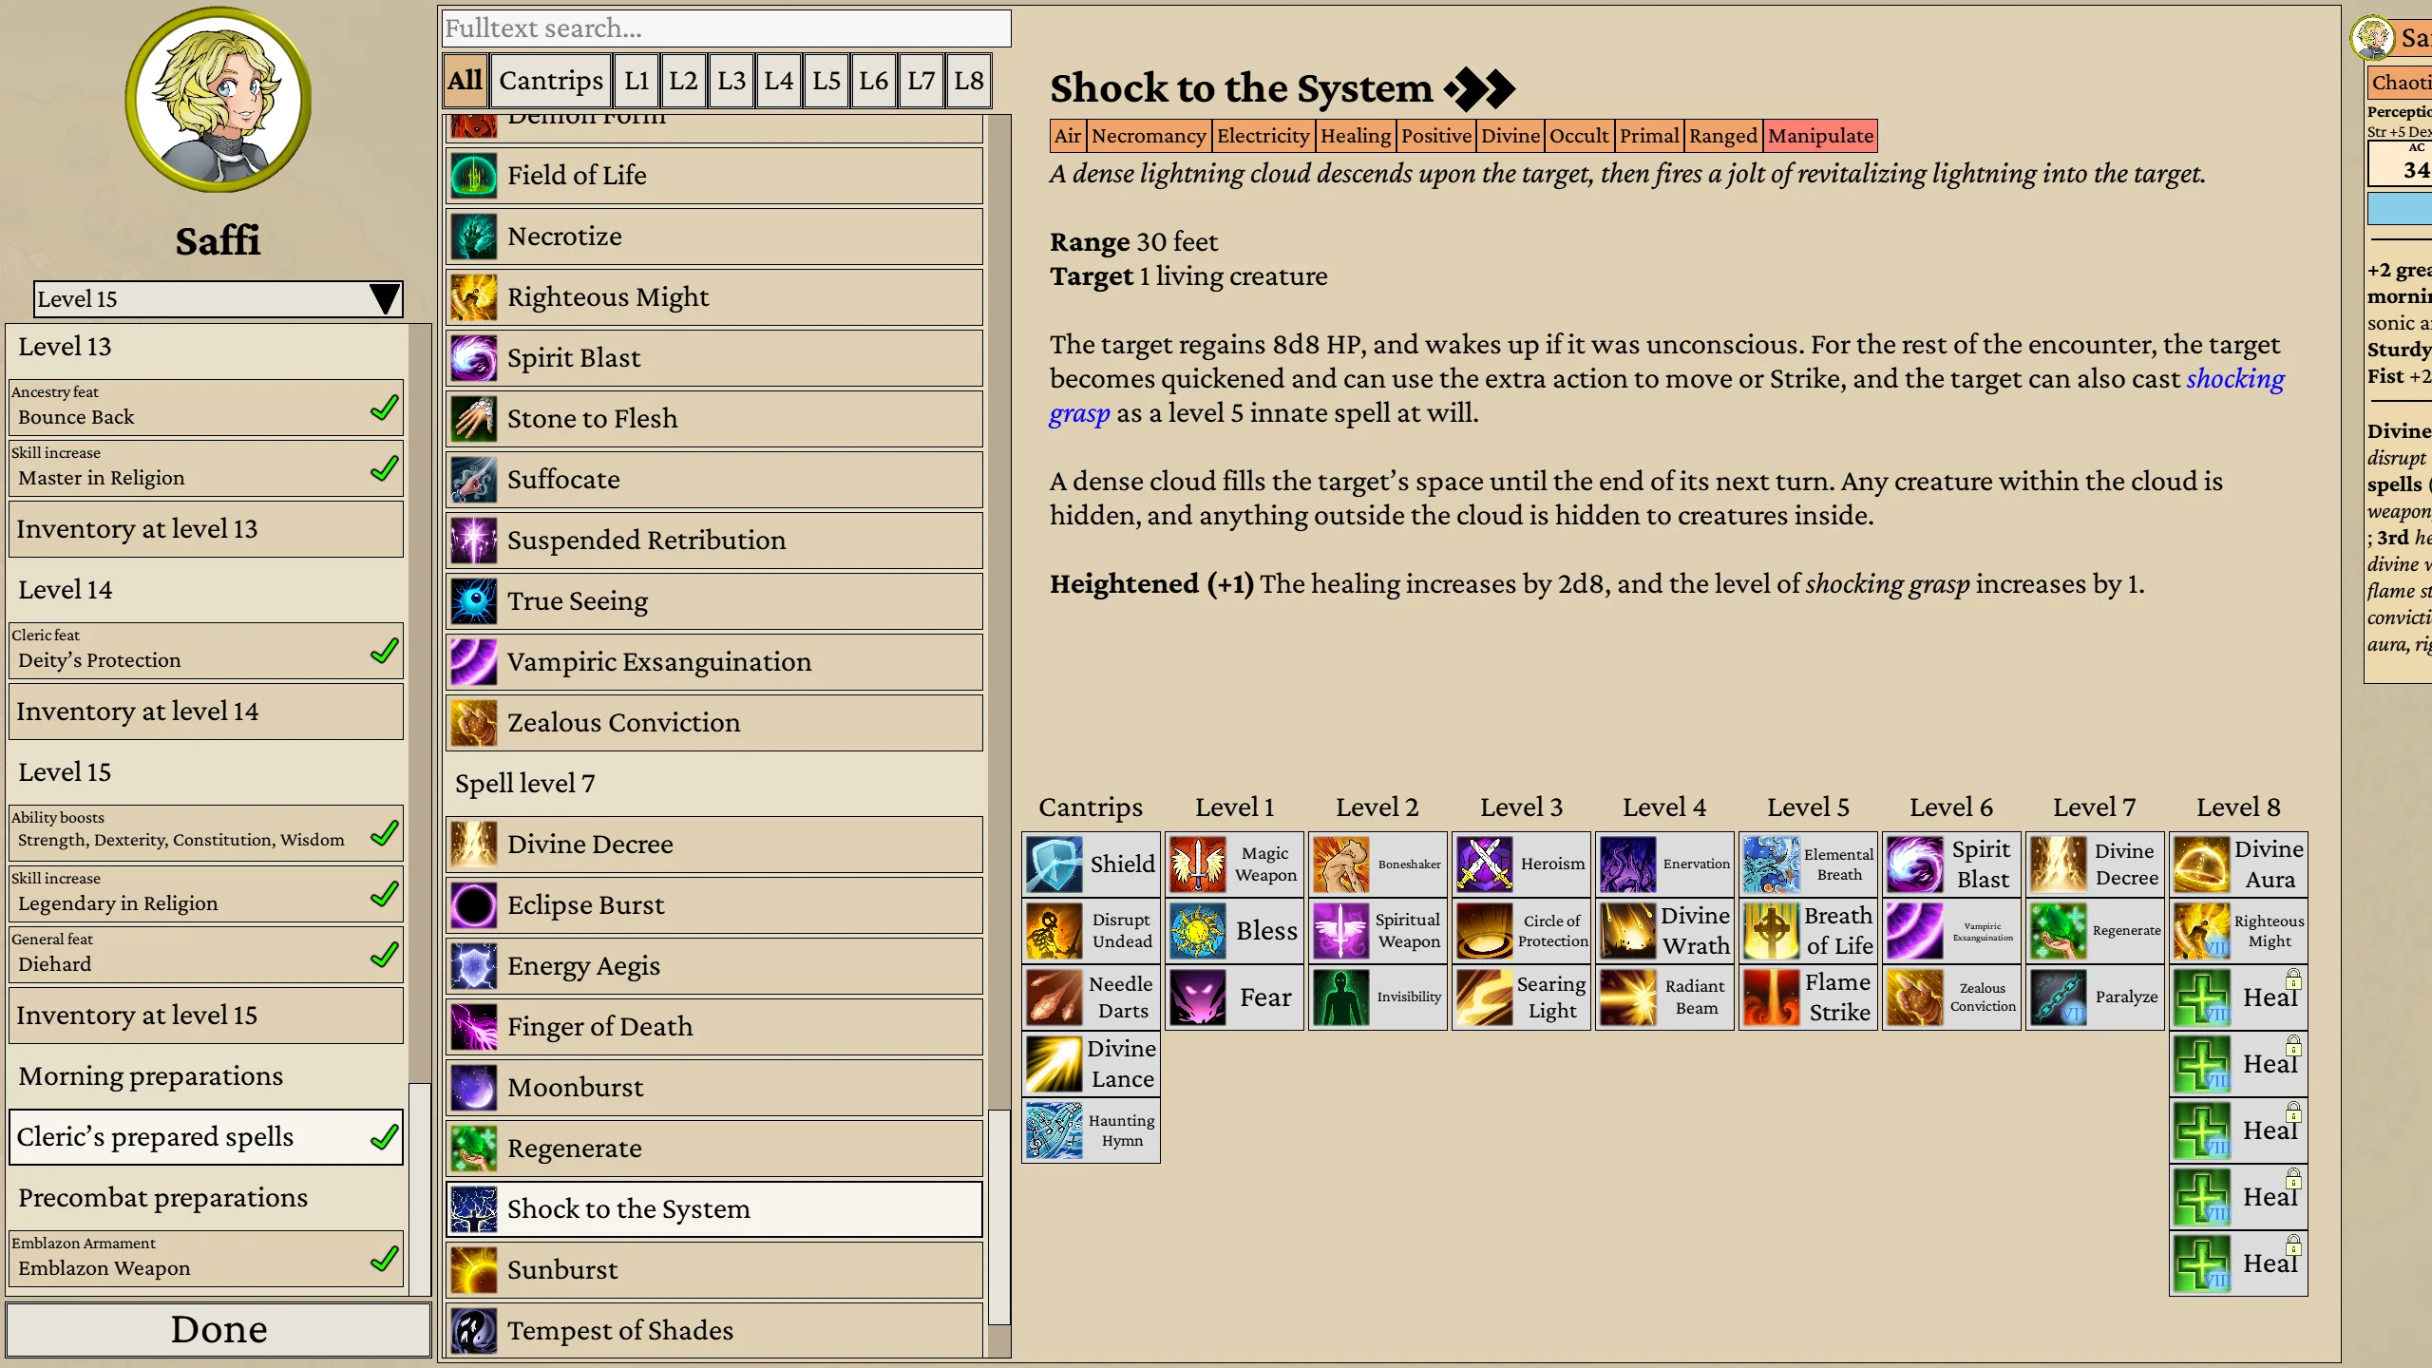Expand Inventory at level 15 section
This screenshot has height=1368, width=2432.
click(206, 1016)
